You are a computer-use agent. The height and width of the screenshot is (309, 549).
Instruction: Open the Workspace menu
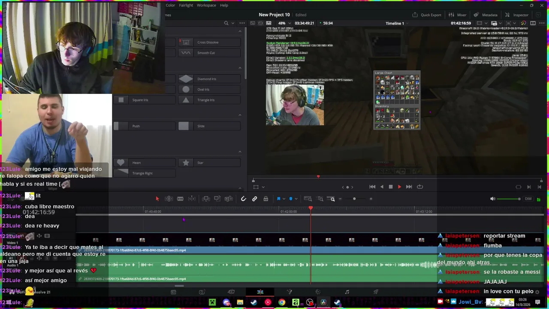click(206, 5)
